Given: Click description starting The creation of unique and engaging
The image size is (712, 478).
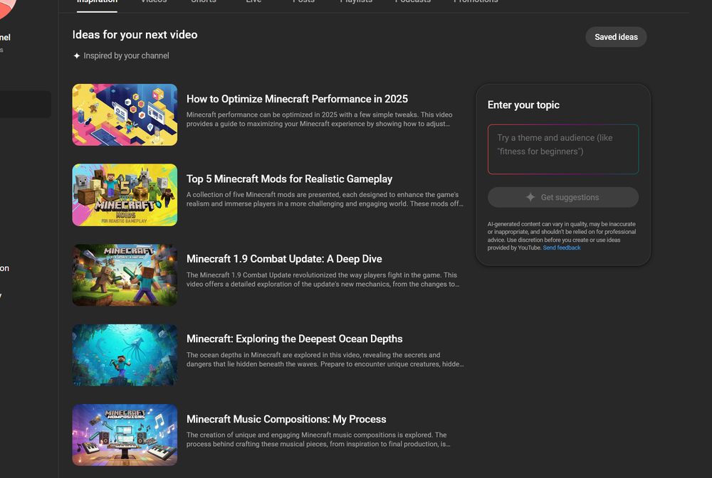Looking at the screenshot, I should [318, 440].
